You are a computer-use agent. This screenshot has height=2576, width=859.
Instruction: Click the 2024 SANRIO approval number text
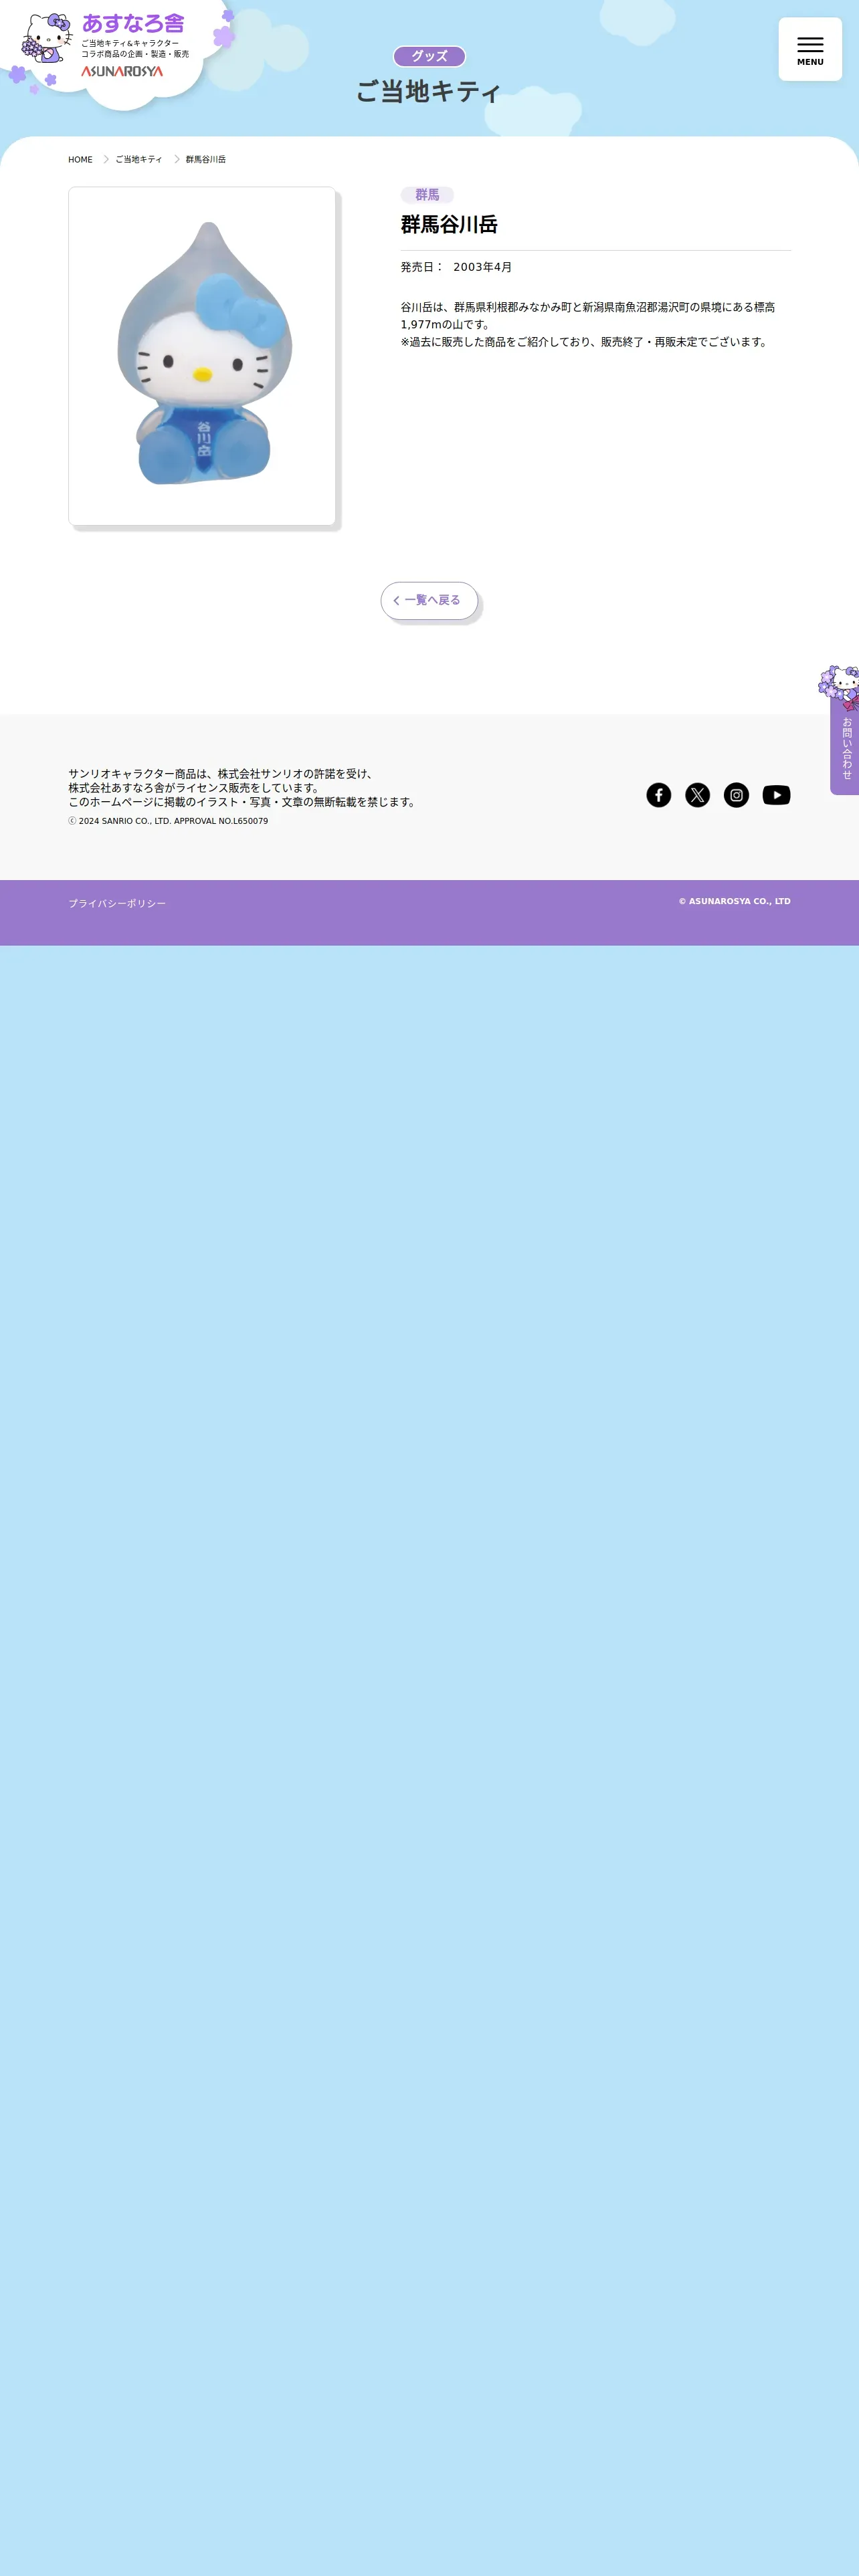[x=168, y=821]
